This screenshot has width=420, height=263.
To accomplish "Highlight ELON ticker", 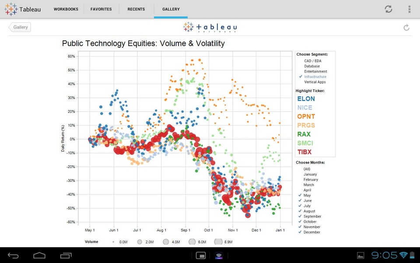I will [x=306, y=99].
